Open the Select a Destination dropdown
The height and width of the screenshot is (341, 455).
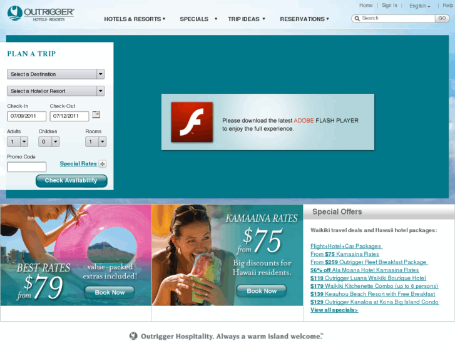56,74
